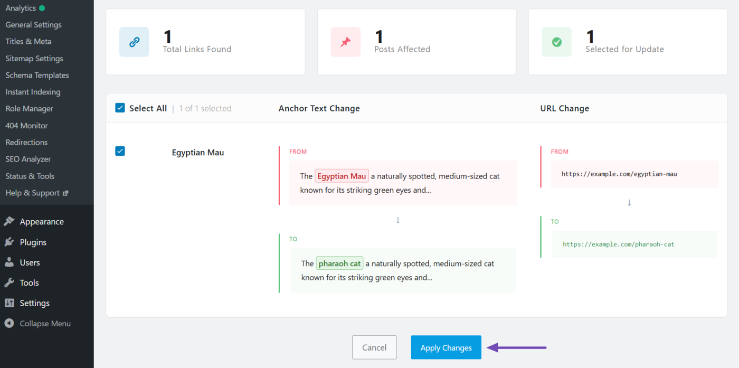Open the Tools menu
739x368 pixels.
tap(29, 283)
